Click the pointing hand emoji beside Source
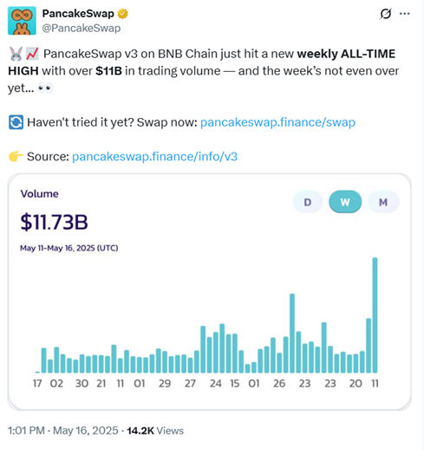The height and width of the screenshot is (450, 424). [16, 156]
